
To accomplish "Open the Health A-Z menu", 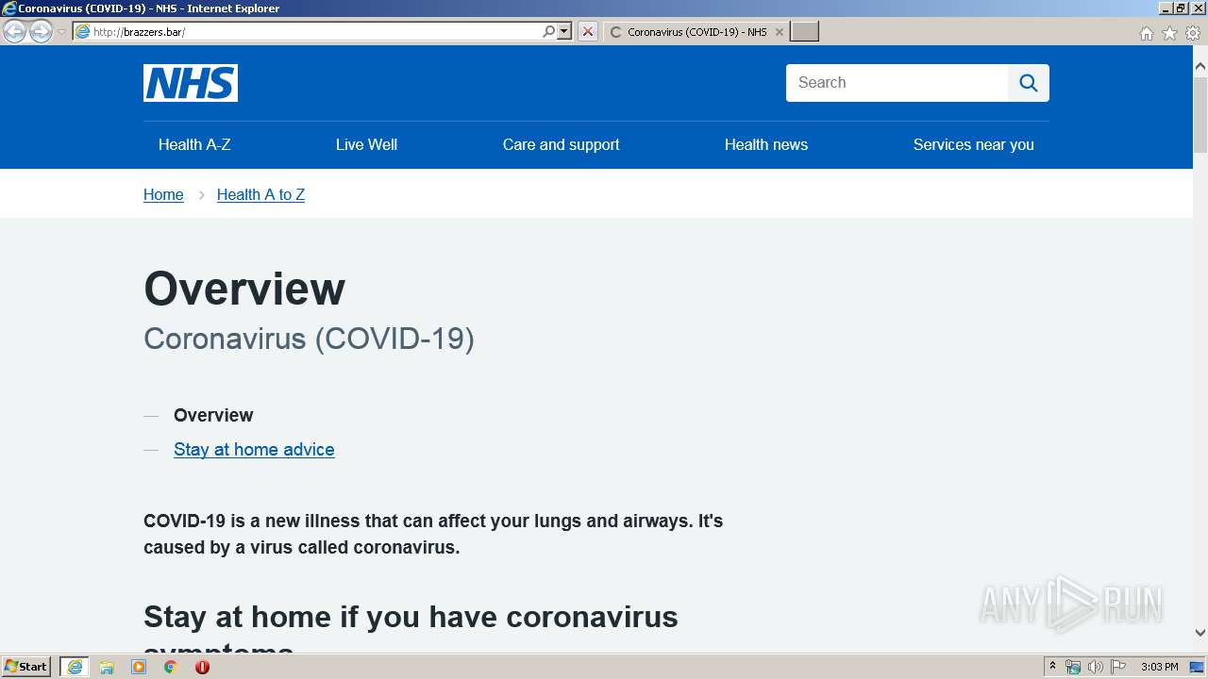I will click(194, 144).
